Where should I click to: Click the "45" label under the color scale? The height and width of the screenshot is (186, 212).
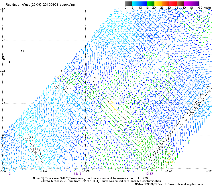click(x=191, y=8)
